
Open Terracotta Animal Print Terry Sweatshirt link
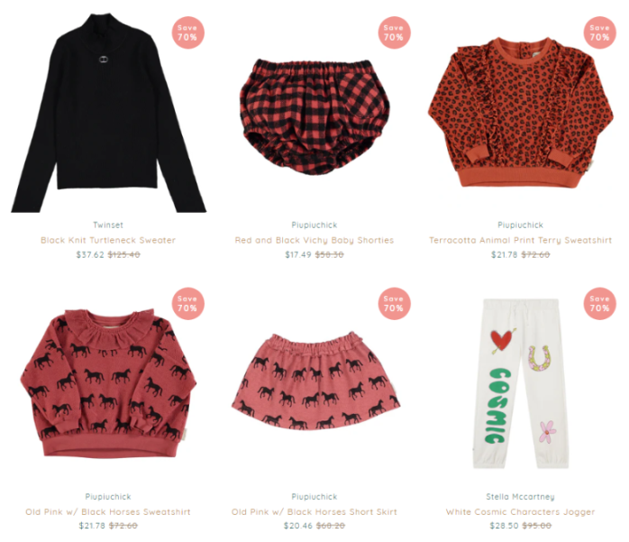point(521,240)
